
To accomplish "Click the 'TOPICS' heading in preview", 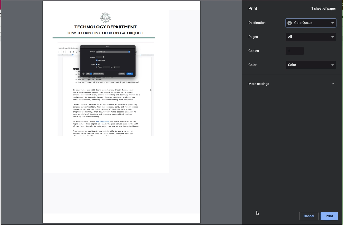I will click(x=76, y=69).
